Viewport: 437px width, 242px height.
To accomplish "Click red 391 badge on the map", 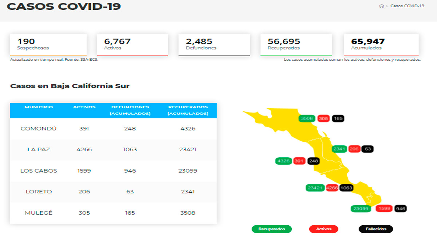I will (299, 161).
